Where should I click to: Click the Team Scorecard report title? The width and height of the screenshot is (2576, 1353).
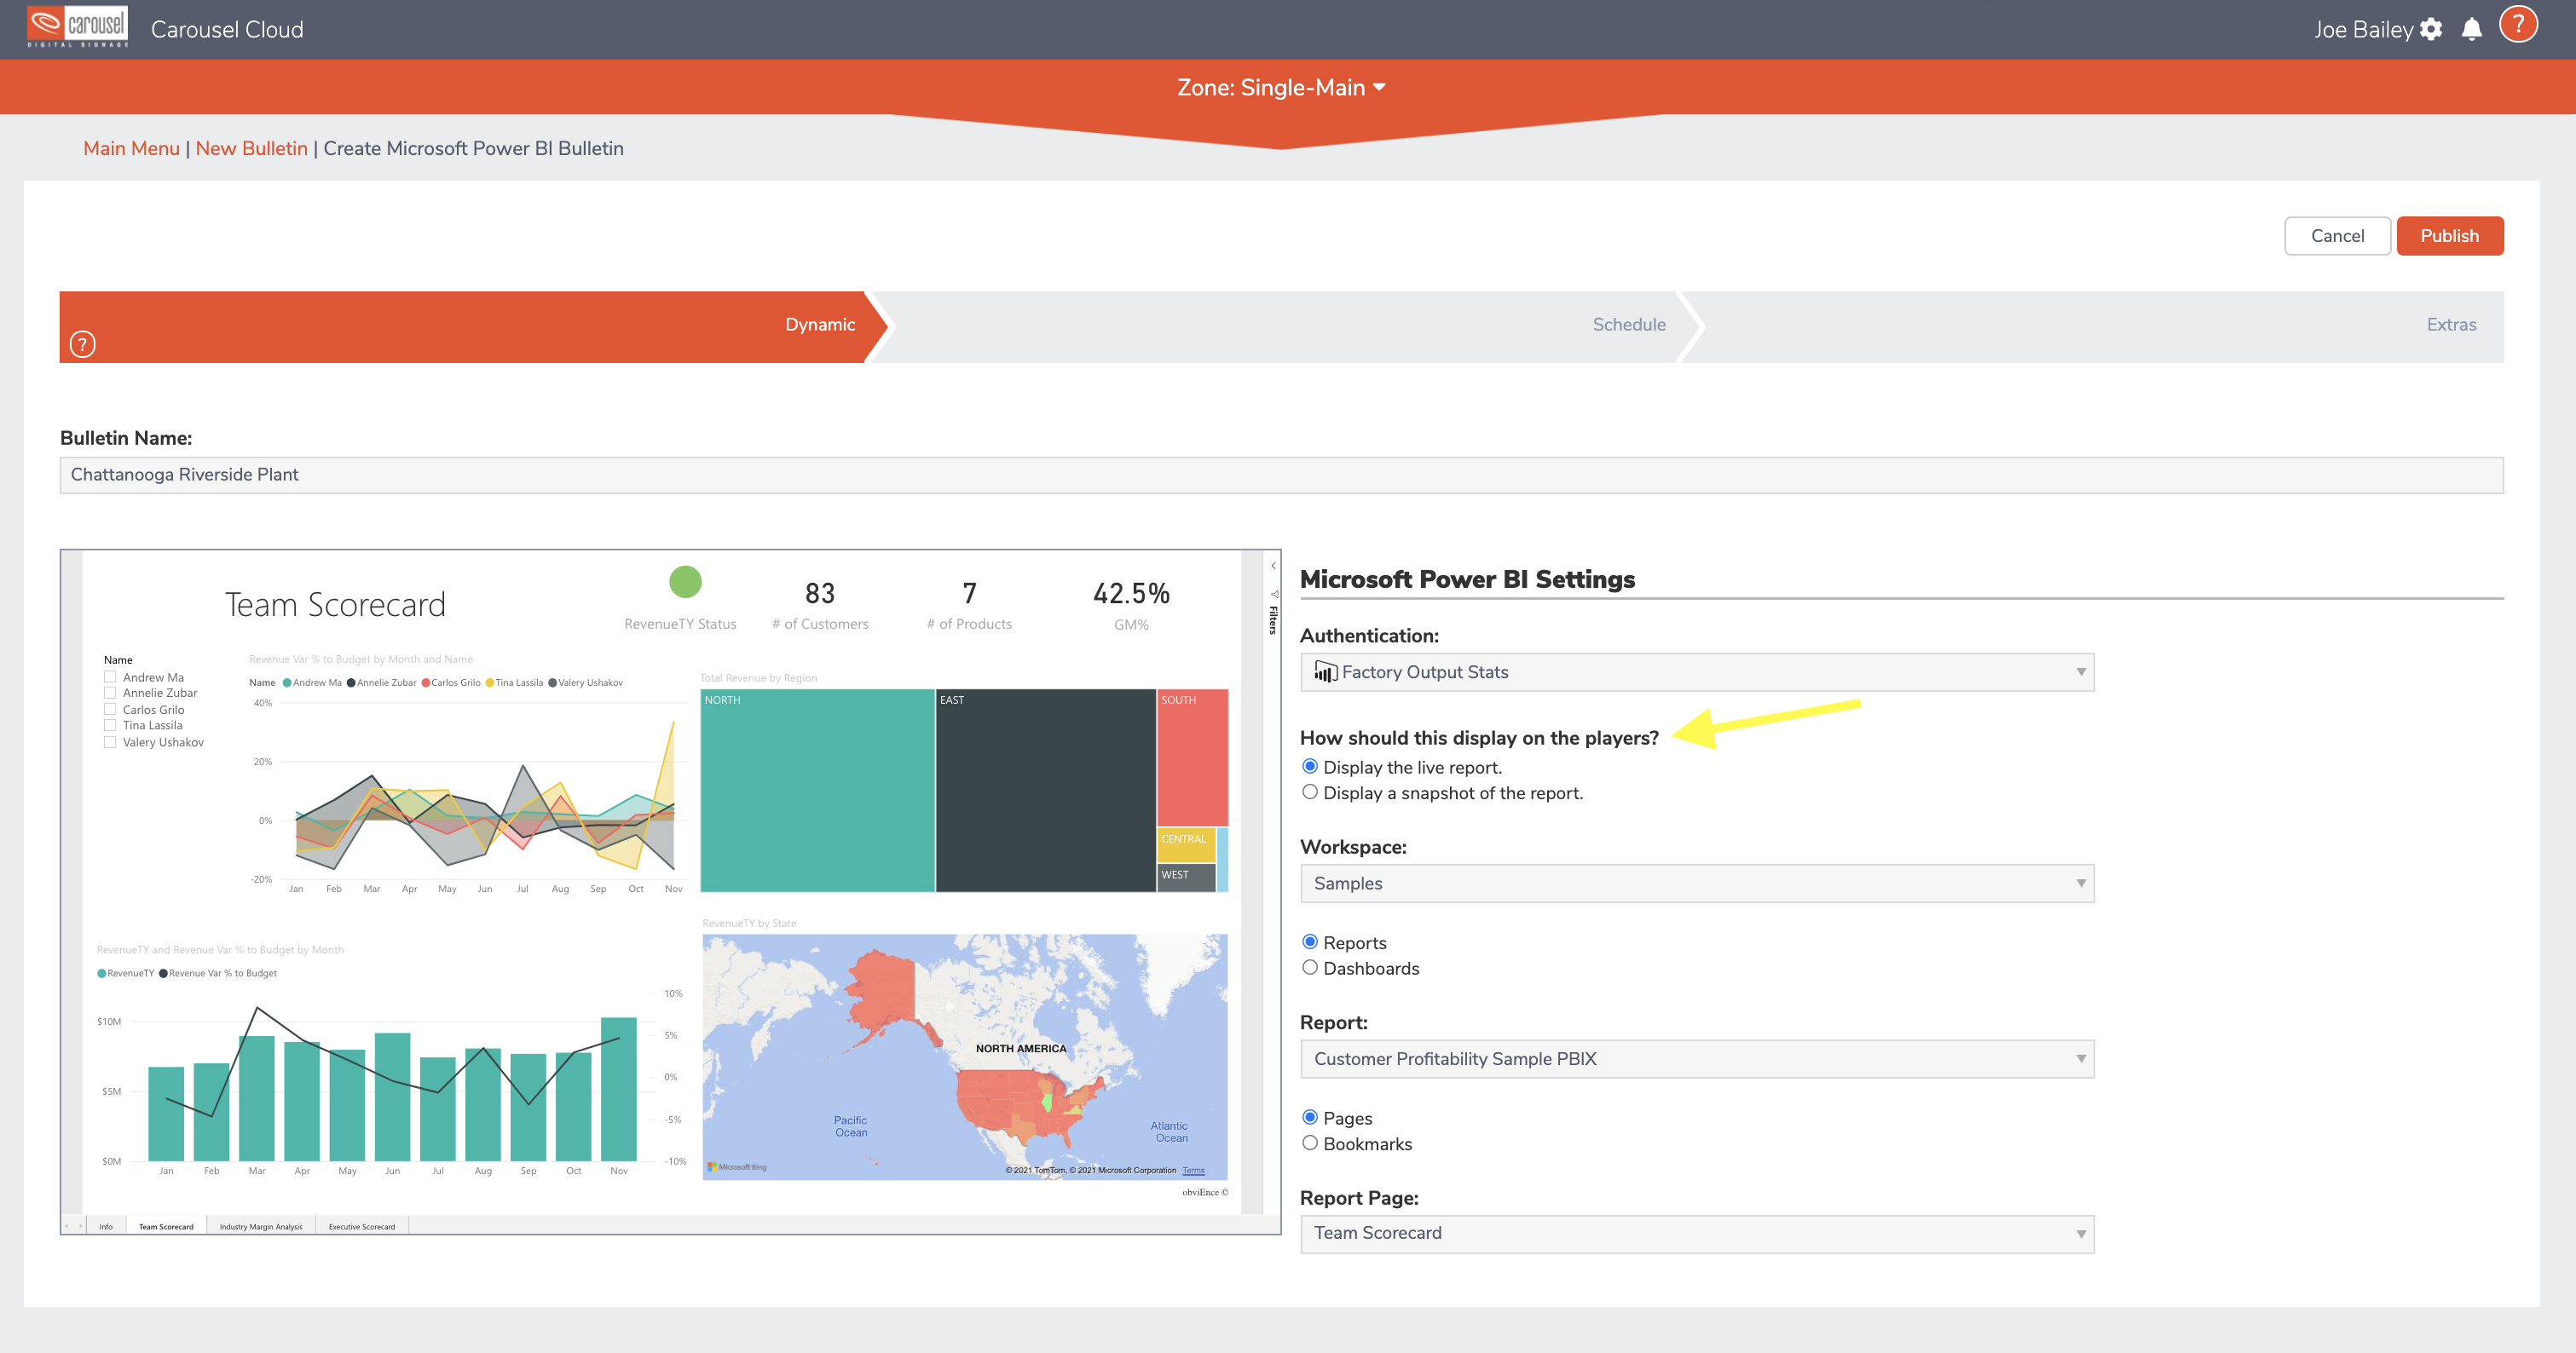tap(335, 605)
